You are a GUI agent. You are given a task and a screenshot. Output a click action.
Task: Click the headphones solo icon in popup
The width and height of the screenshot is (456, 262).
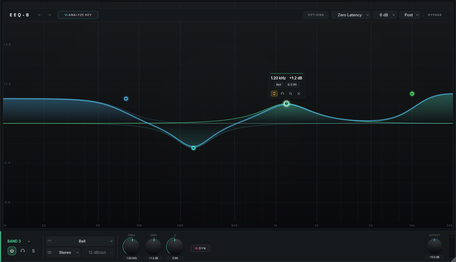click(282, 94)
